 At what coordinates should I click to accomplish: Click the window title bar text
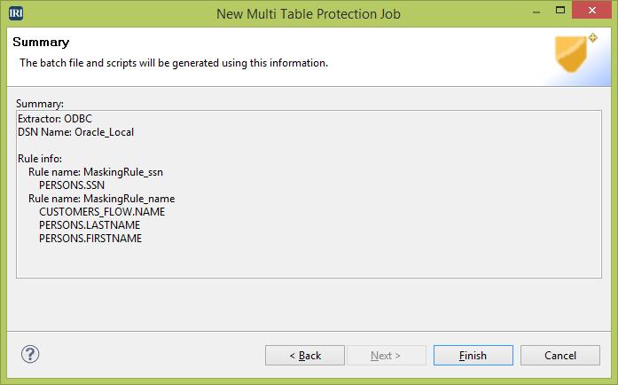[309, 14]
